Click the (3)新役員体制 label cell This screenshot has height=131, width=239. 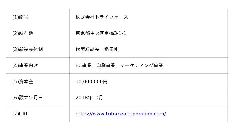27,49
